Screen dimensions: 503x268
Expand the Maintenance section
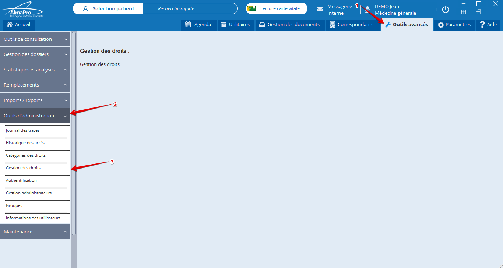(35, 232)
